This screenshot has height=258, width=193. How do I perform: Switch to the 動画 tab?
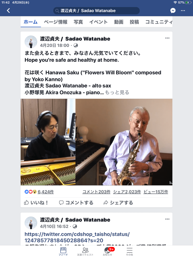pyautogui.click(x=119, y=22)
